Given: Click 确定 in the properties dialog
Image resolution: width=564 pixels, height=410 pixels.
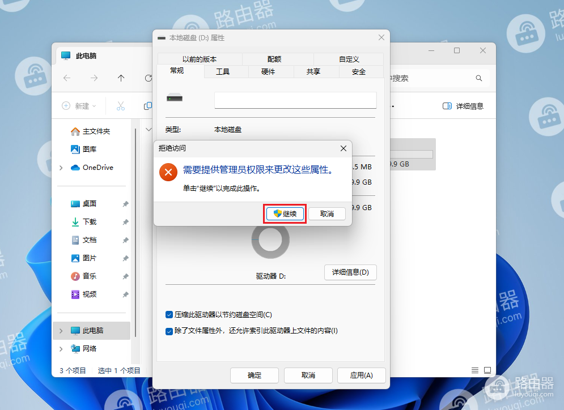Looking at the screenshot, I should click(x=255, y=375).
